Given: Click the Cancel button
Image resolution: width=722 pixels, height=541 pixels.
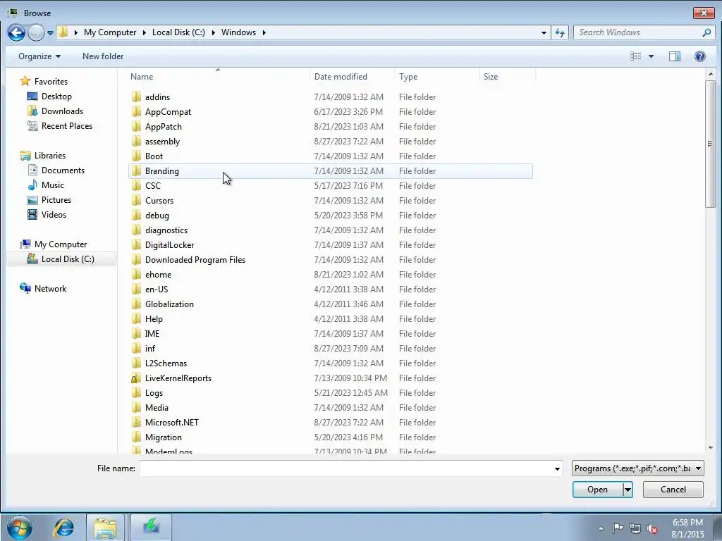Looking at the screenshot, I should 673,490.
